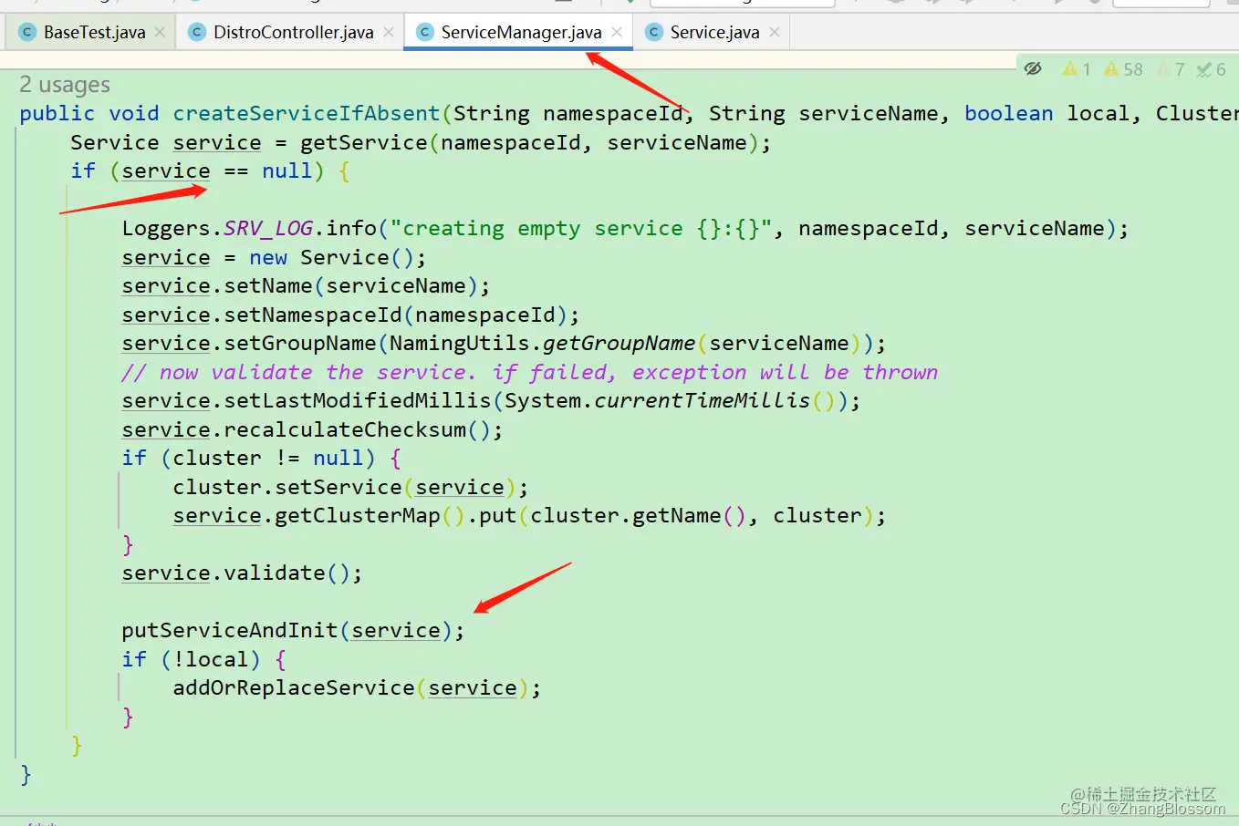
Task: Click the setGroupName method call
Action: click(300, 343)
